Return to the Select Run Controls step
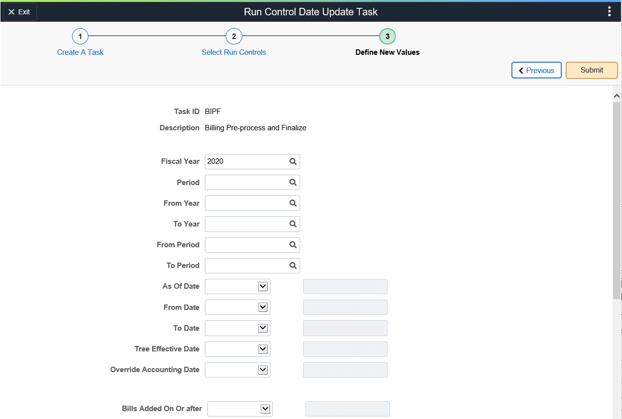 click(233, 52)
